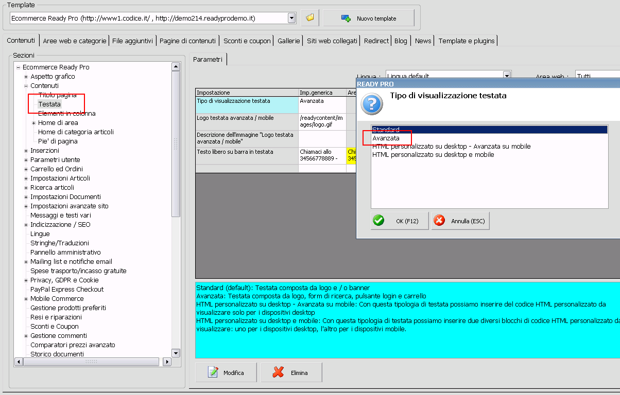
Task: Expand the Ricerca articoli node
Action: [x=26, y=188]
